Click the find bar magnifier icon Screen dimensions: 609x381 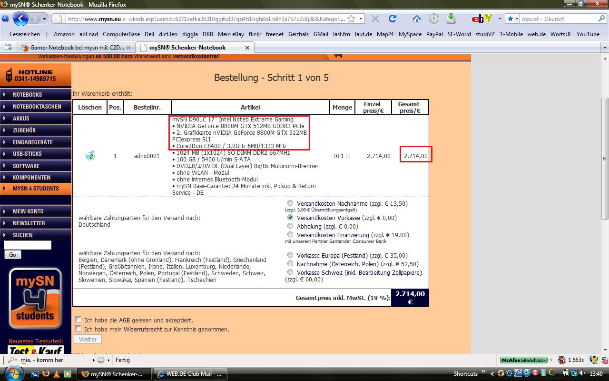[x=10, y=360]
